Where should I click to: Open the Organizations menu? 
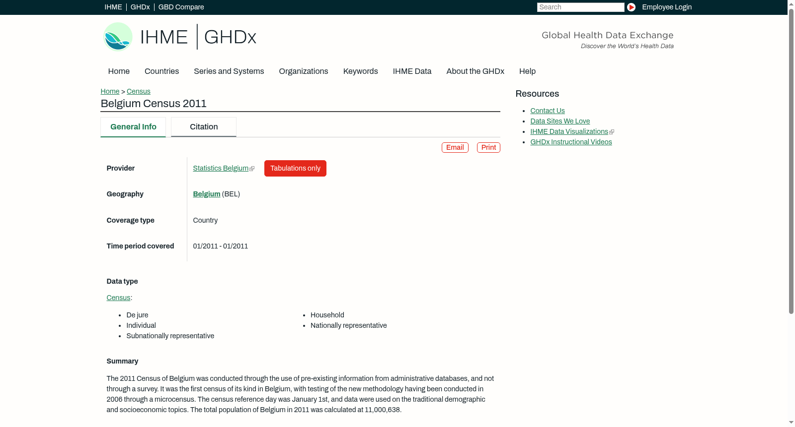(304, 71)
